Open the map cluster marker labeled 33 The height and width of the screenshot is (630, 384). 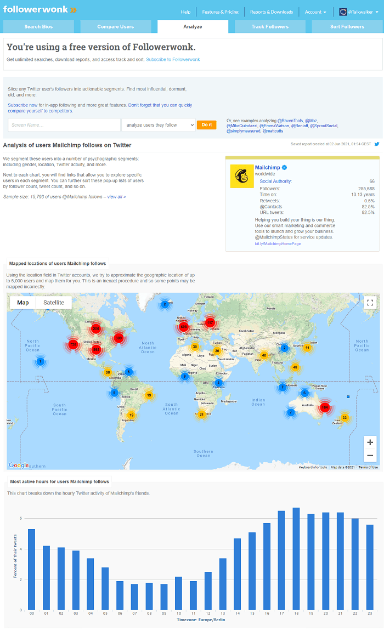click(x=345, y=417)
